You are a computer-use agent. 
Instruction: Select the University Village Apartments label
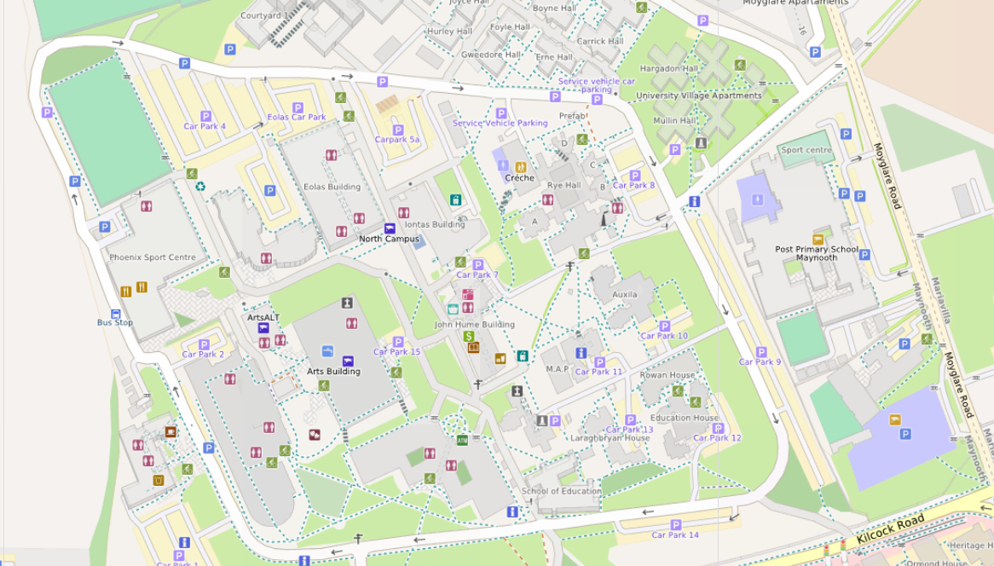tap(698, 95)
